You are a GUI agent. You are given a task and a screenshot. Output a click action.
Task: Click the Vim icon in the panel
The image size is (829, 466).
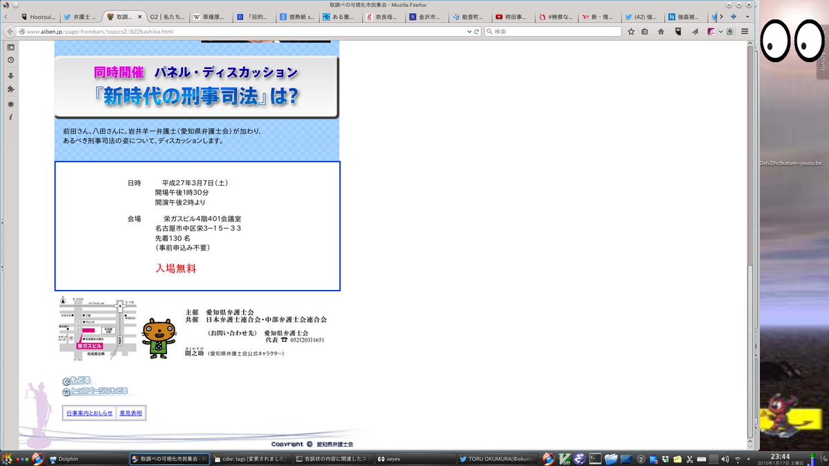click(x=564, y=458)
